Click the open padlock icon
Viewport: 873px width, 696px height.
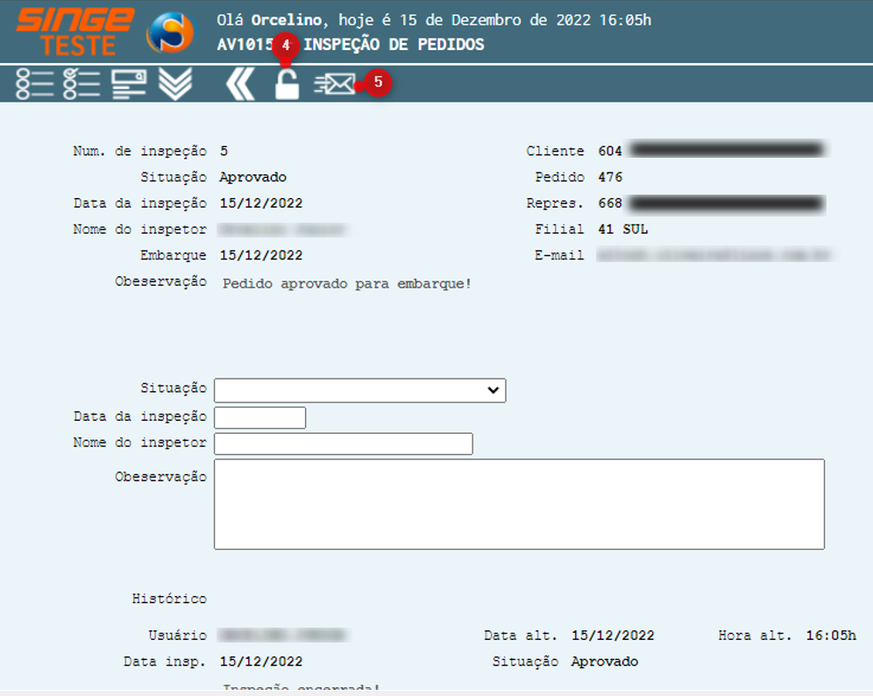(287, 85)
